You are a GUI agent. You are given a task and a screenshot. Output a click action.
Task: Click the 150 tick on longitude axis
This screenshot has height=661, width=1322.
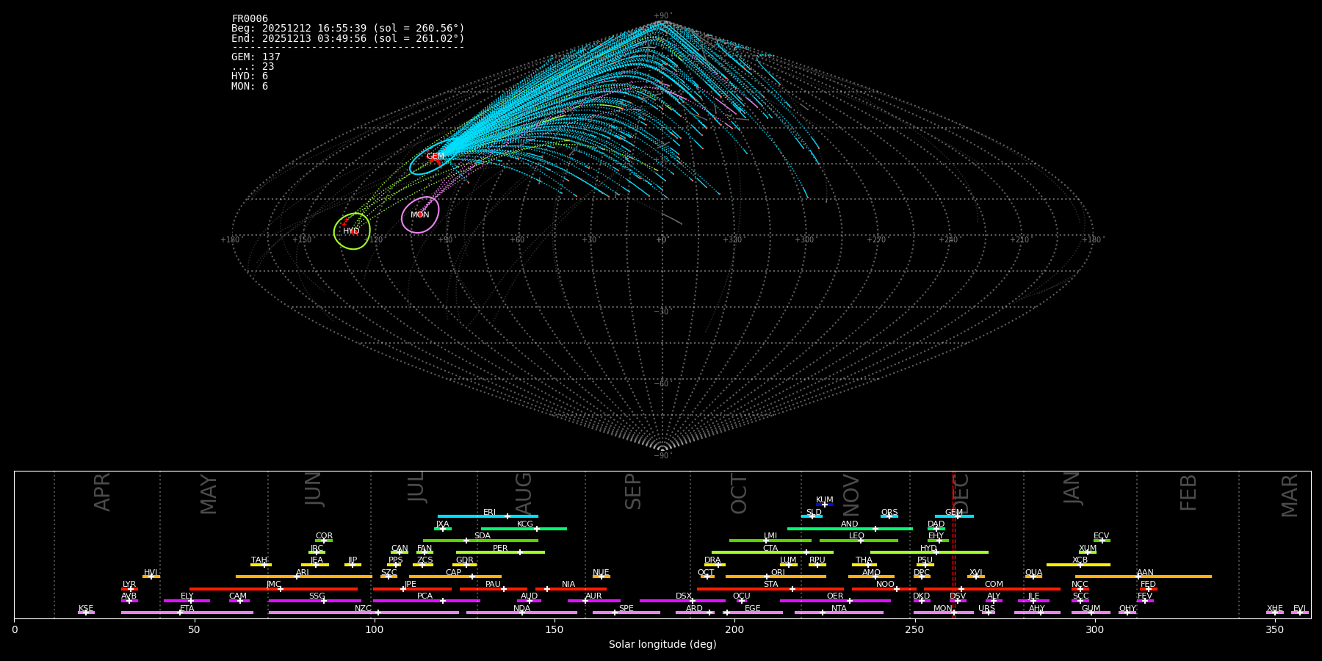[555, 629]
